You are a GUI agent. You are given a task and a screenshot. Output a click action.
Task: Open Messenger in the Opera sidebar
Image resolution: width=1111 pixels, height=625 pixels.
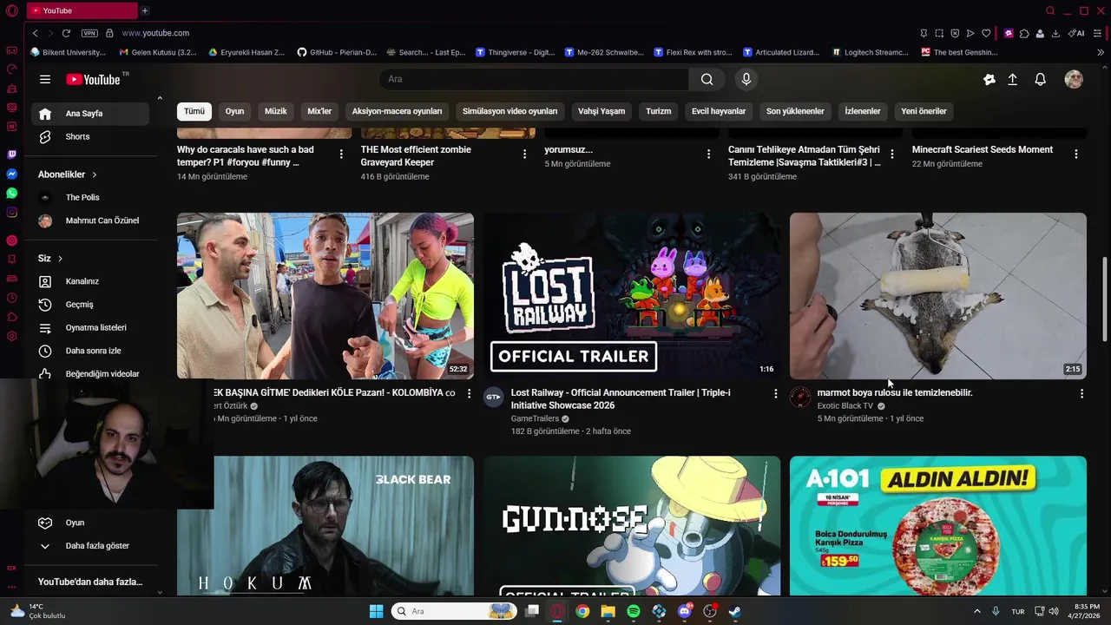[x=11, y=174]
